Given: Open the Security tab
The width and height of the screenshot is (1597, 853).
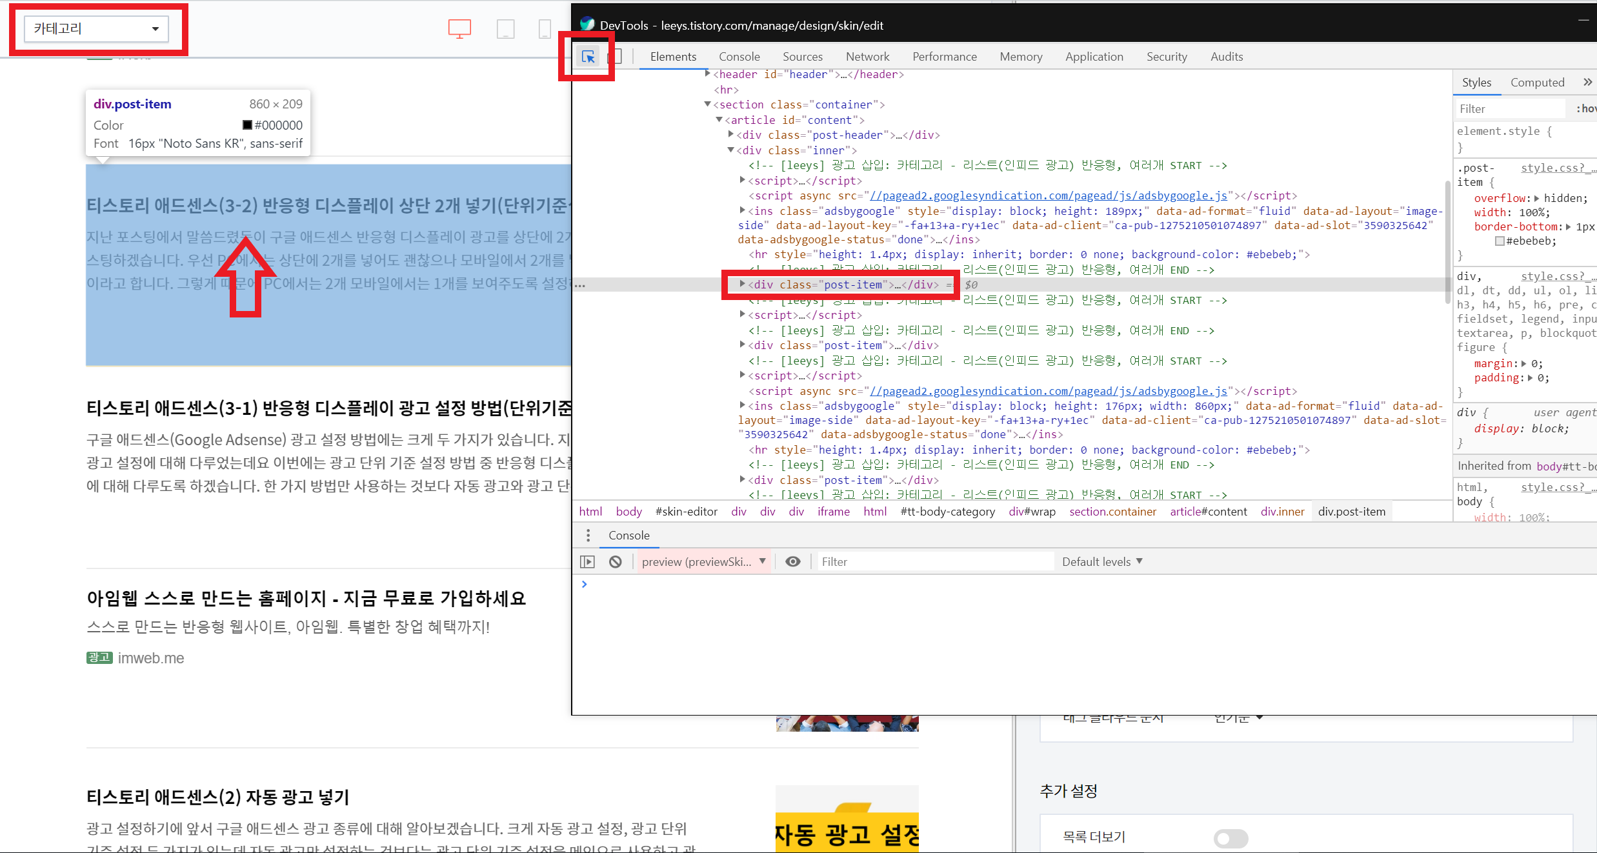Looking at the screenshot, I should (1167, 57).
